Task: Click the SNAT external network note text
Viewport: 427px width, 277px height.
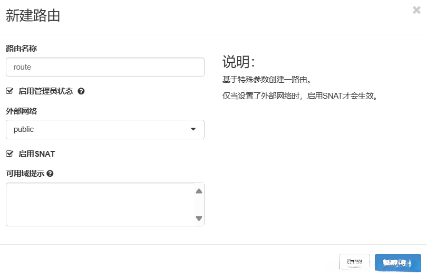Action: coord(300,96)
